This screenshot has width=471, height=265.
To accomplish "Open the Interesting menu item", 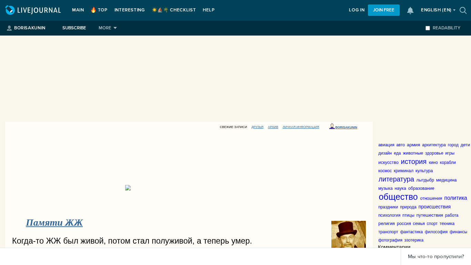I will coord(130,10).
